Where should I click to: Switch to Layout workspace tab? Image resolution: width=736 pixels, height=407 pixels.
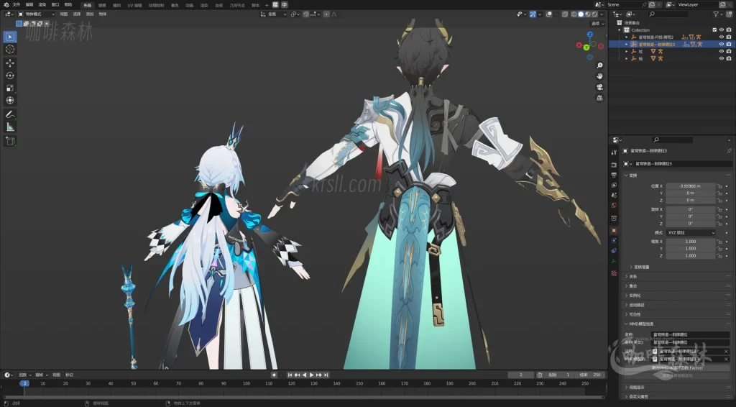coord(87,5)
